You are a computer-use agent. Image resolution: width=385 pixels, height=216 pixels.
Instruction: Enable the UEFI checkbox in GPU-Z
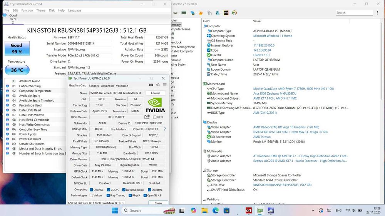tap(155, 117)
